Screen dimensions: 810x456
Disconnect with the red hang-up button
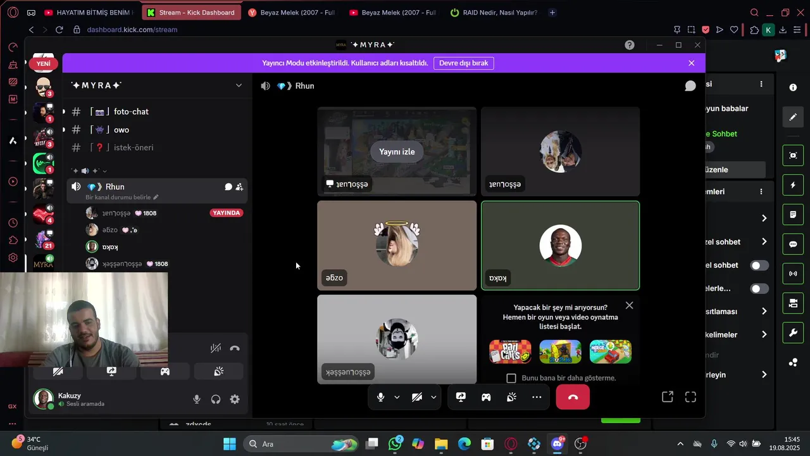(x=573, y=397)
